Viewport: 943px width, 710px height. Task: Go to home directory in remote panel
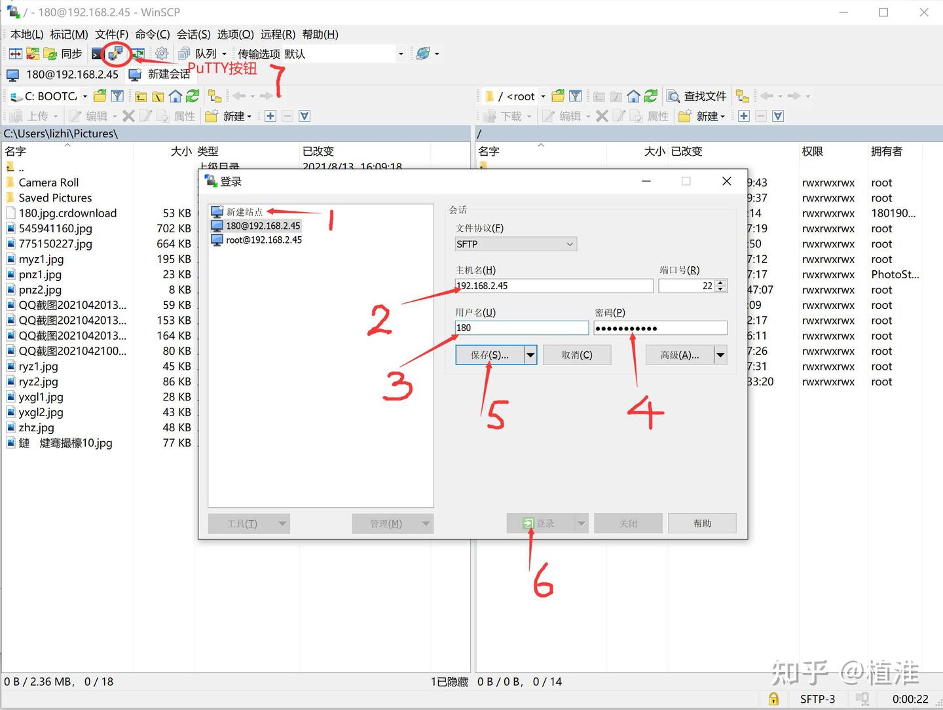[633, 96]
